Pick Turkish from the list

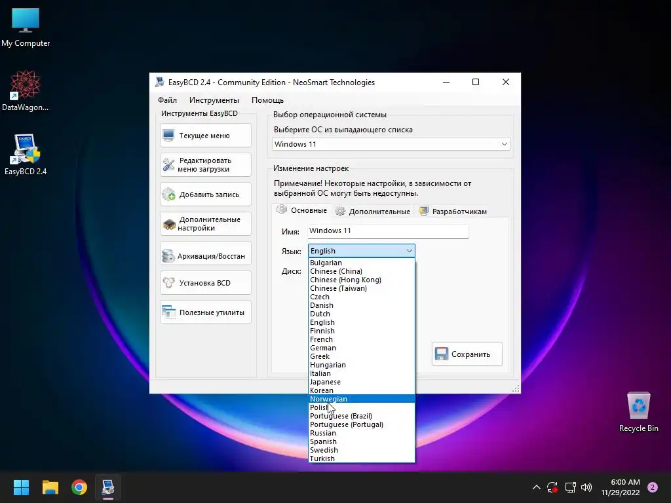point(362,458)
